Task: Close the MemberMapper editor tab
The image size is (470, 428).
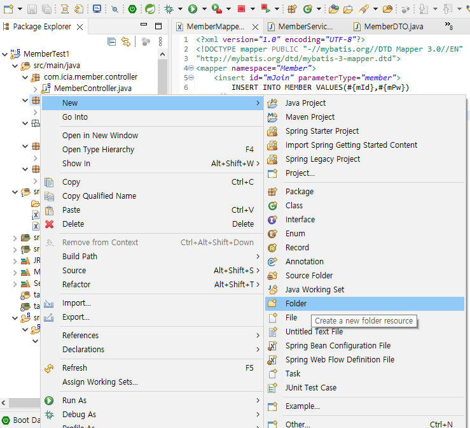Action: pos(256,27)
